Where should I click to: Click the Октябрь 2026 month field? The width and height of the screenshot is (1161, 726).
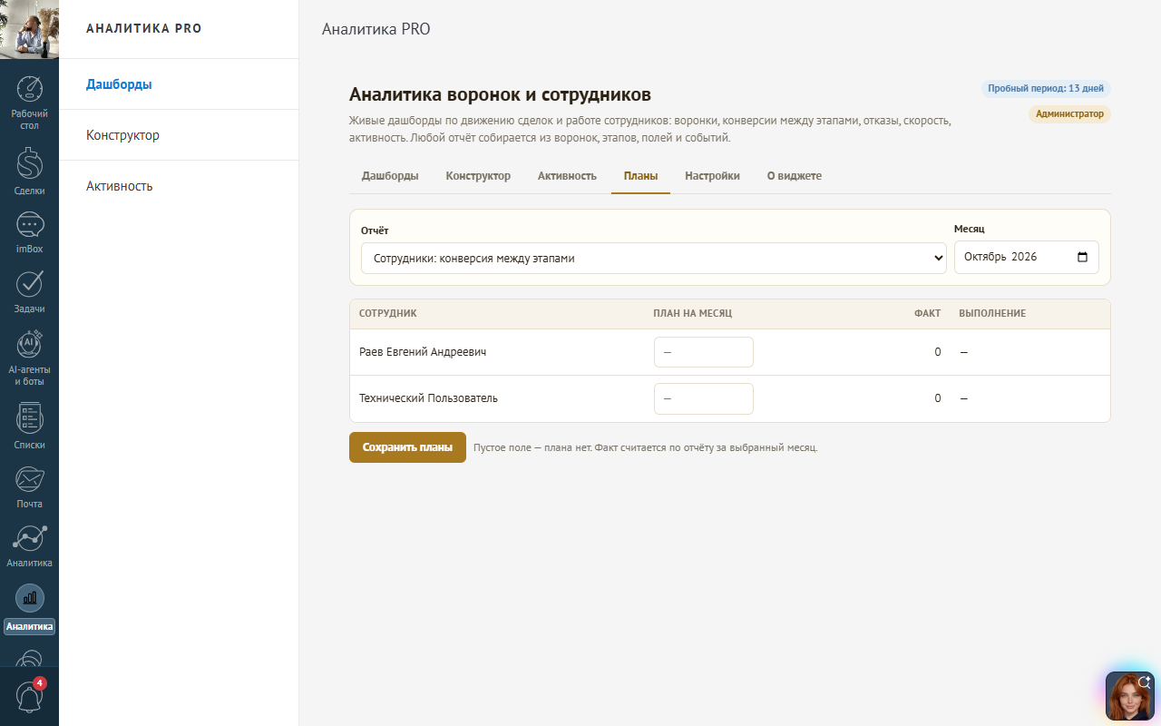1027,257
